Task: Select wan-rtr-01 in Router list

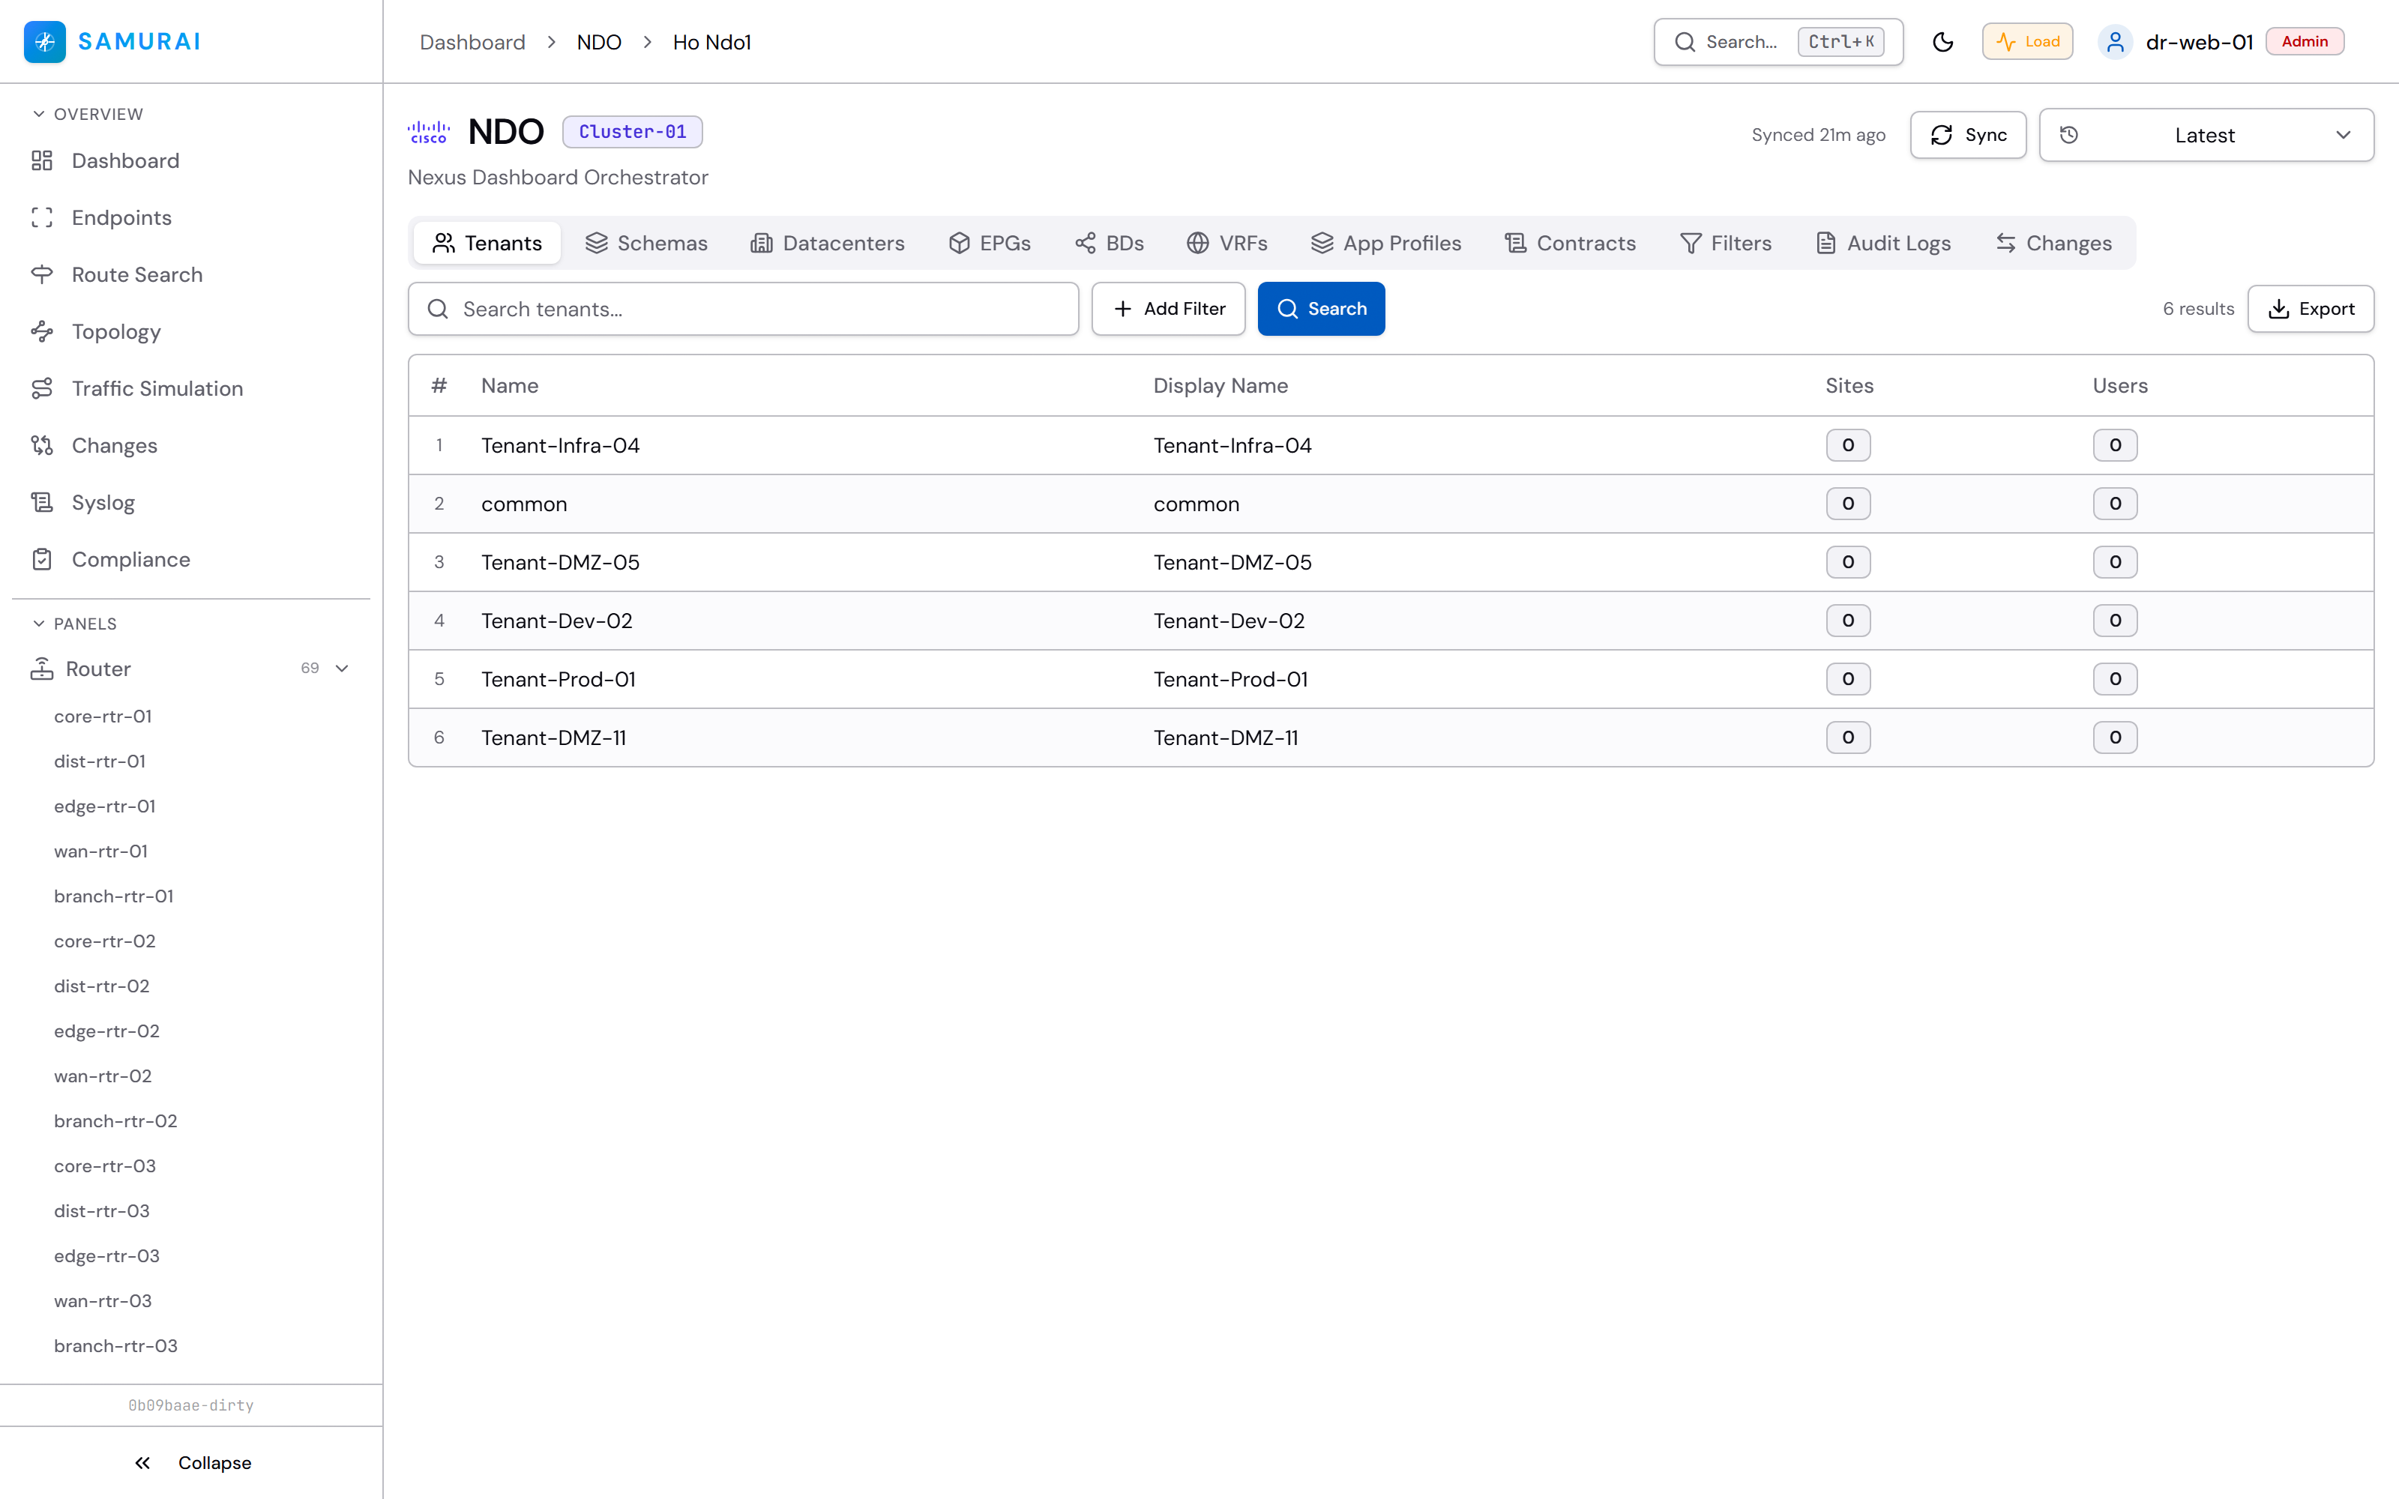Action: coord(101,851)
